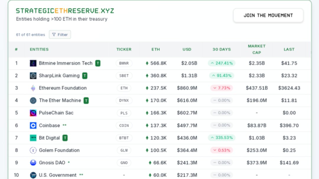Click the $3624.43 last price value
Screen dimensions: 319x179
(289, 88)
